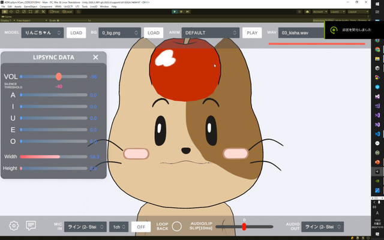Image resolution: width=384 pixels, height=240 pixels.
Task: Open the ANIM dropdown DEFAULT
Action: point(210,32)
